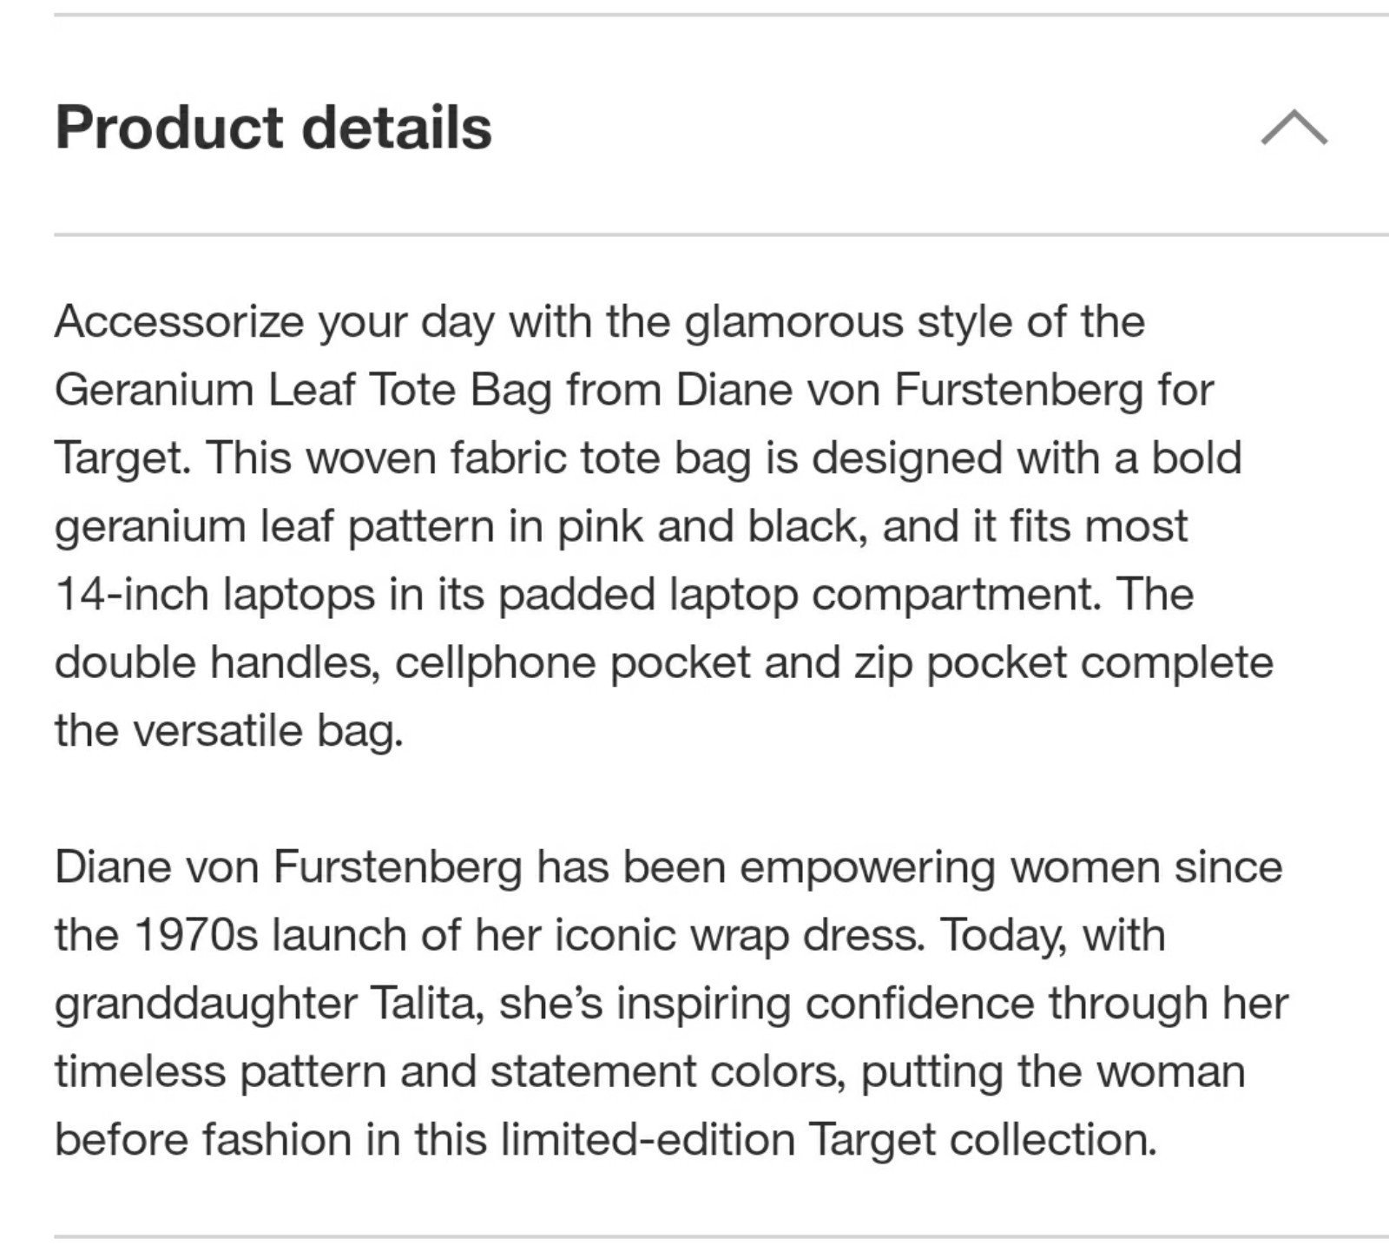
Task: Click the '14-inch laptops' text
Action: [215, 595]
